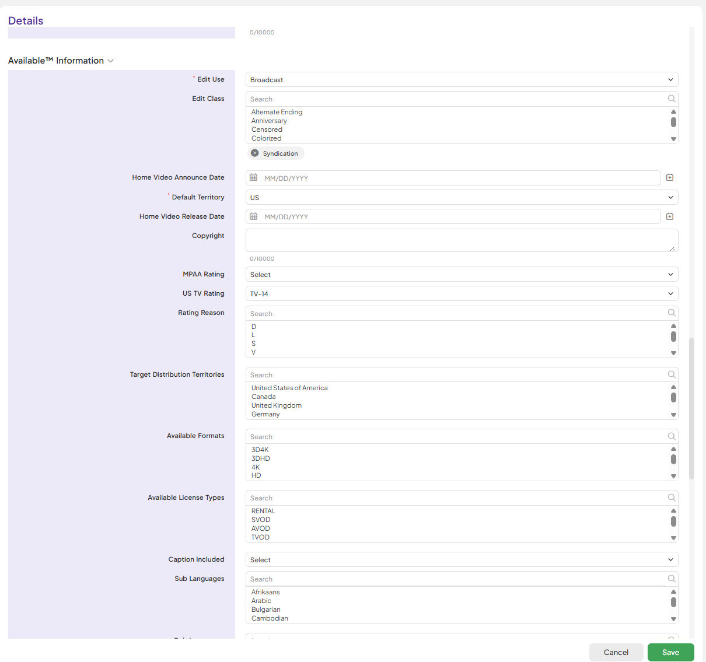The height and width of the screenshot is (662, 706).
Task: Click the Rating Reason list scroll-down arrow
Action: click(673, 353)
